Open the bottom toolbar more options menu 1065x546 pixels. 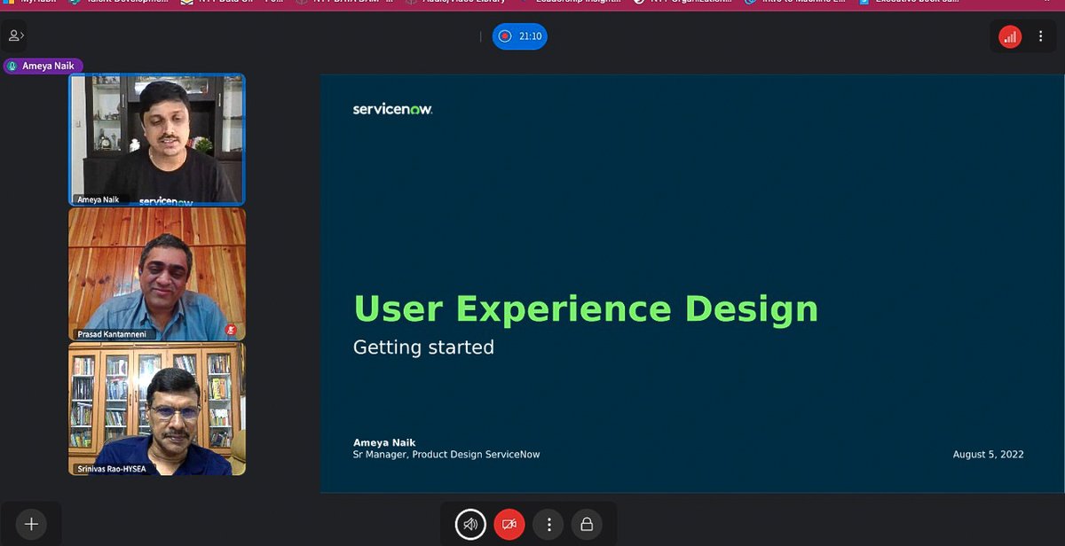click(548, 524)
